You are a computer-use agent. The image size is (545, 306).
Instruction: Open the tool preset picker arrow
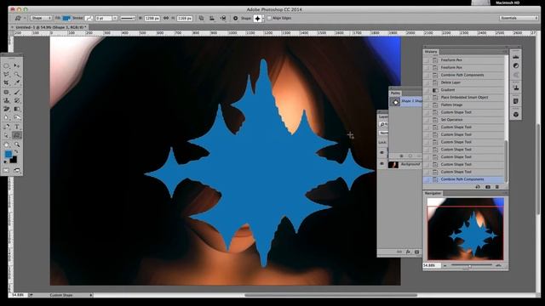(x=25, y=18)
